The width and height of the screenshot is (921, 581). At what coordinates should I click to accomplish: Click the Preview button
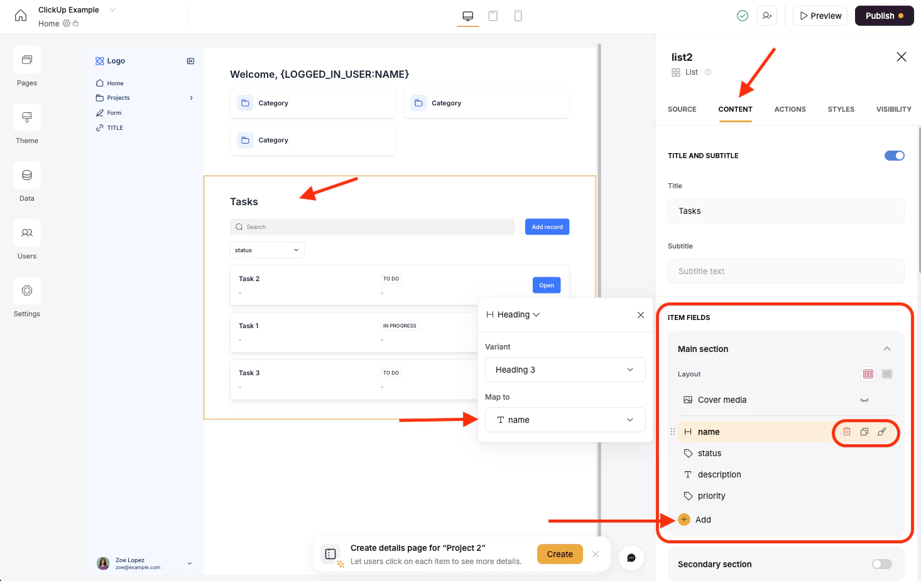[820, 16]
